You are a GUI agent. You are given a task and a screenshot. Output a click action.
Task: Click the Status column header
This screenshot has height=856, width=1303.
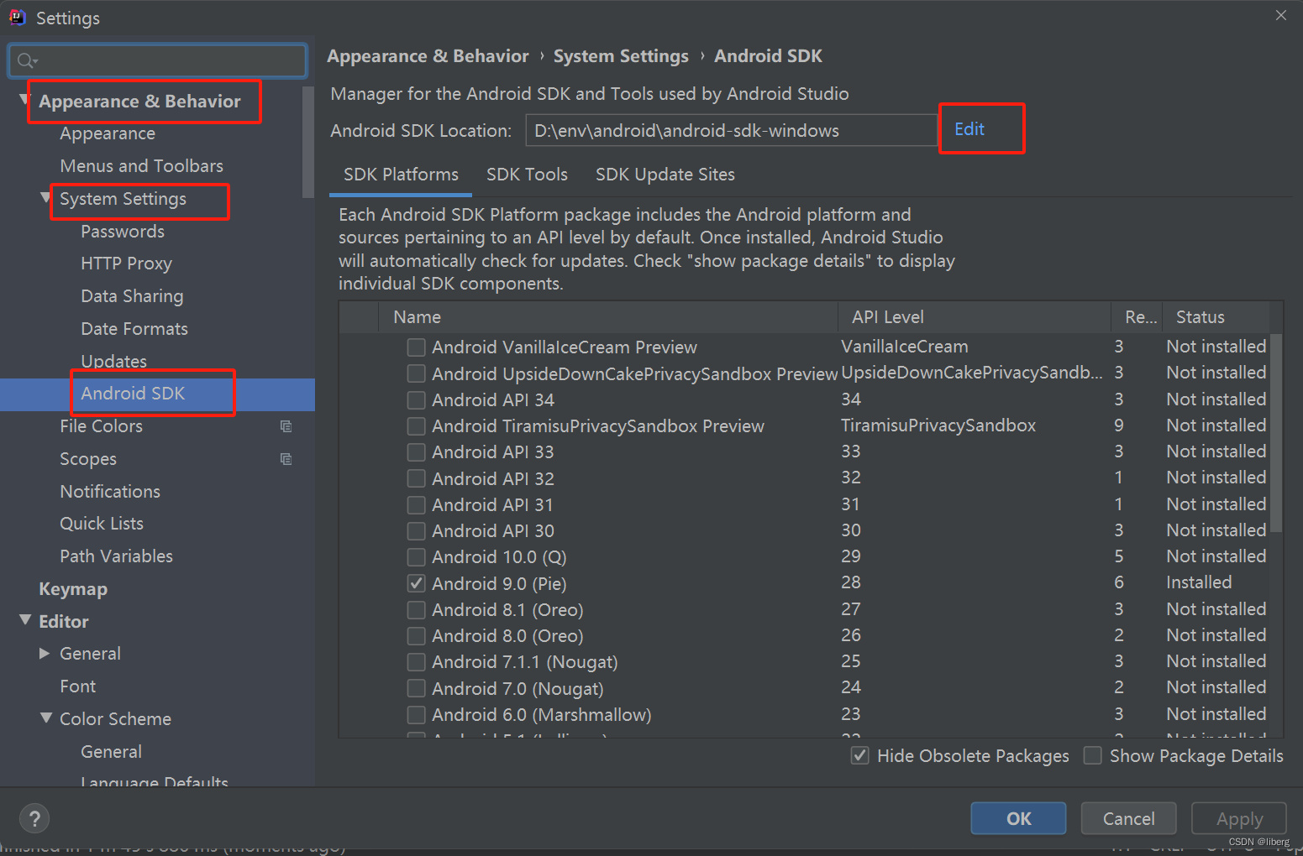[x=1215, y=317]
